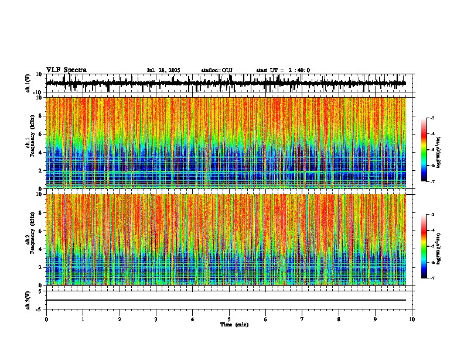Click the ch.2 colorbar log(PSD) label
The image size is (464, 358).
[438, 249]
